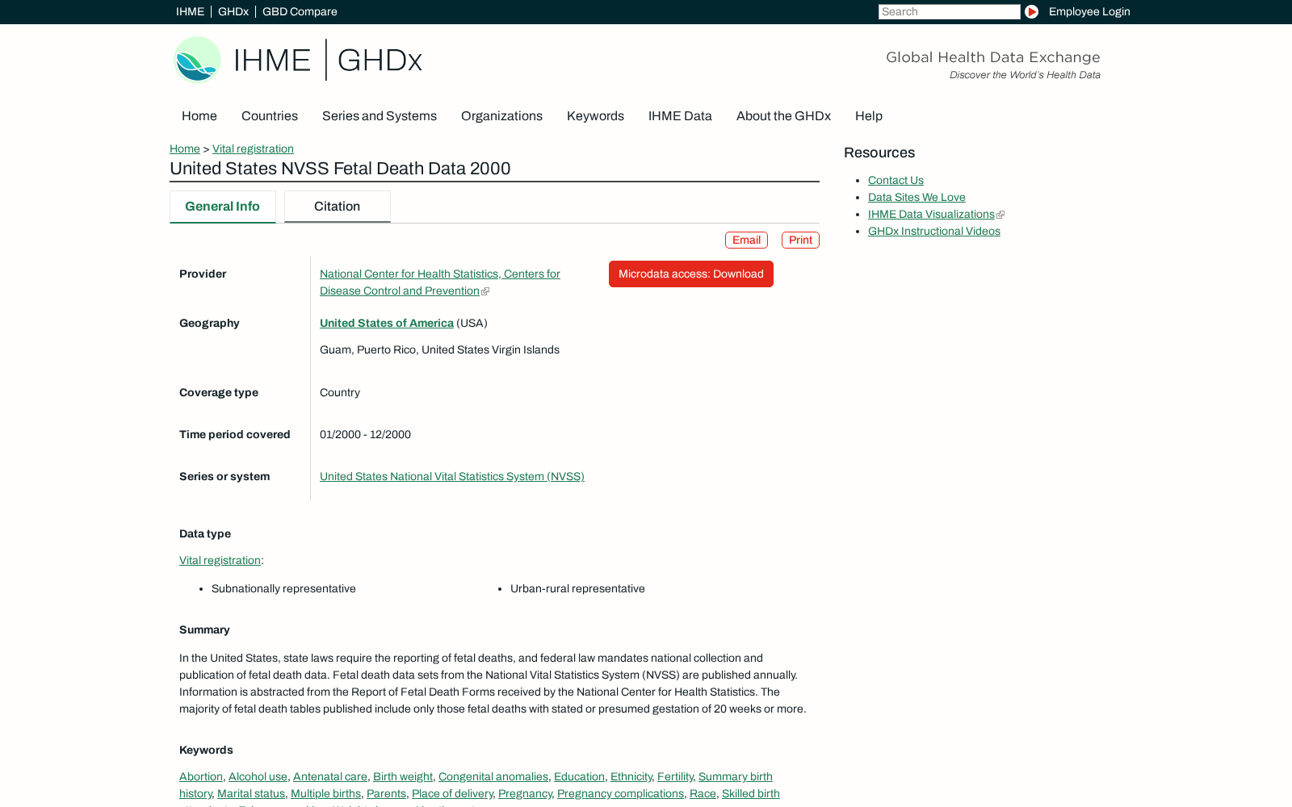The width and height of the screenshot is (1292, 807).
Task: Click the IHME logo icon
Action: point(197,60)
